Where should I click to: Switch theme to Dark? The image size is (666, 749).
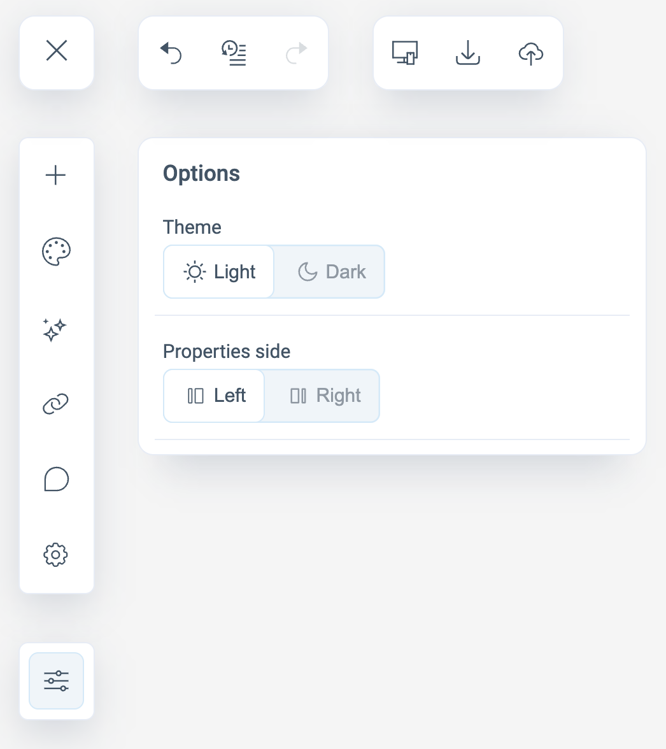pyautogui.click(x=332, y=272)
